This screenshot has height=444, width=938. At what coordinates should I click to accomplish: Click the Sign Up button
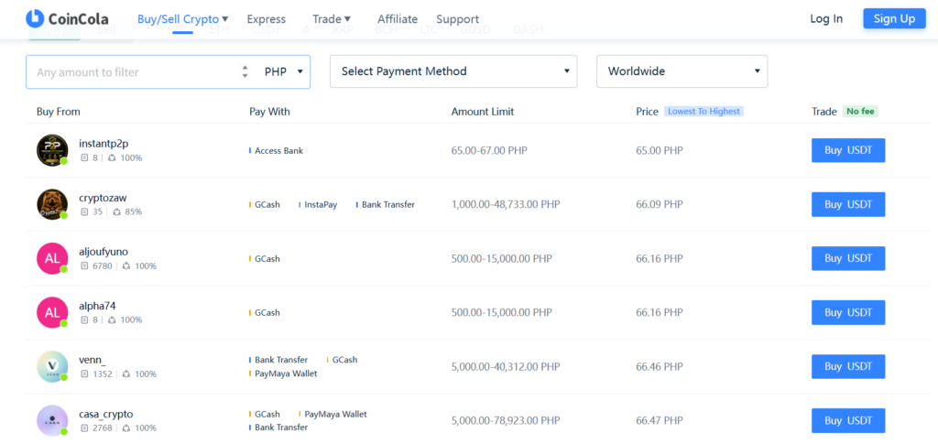pyautogui.click(x=894, y=18)
